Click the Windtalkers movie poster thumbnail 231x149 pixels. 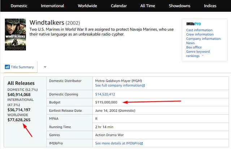coord(15,34)
